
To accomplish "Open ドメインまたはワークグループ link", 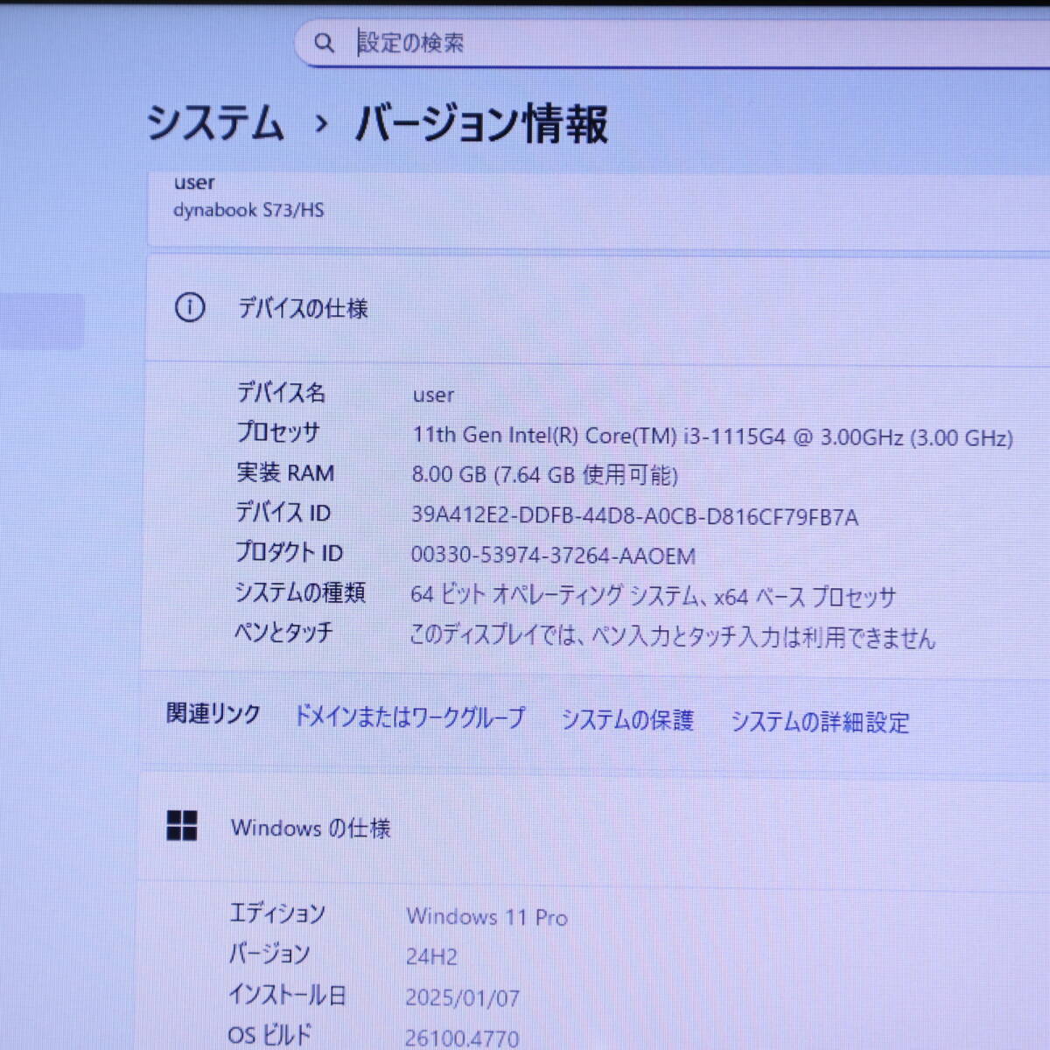I will (x=409, y=717).
